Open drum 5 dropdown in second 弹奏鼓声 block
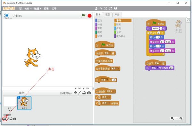 pos(162,51)
